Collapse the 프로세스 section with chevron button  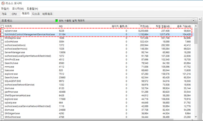[x=193, y=21]
